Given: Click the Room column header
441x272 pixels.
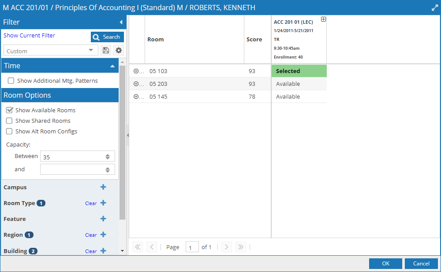Looking at the screenshot, I should (194, 40).
